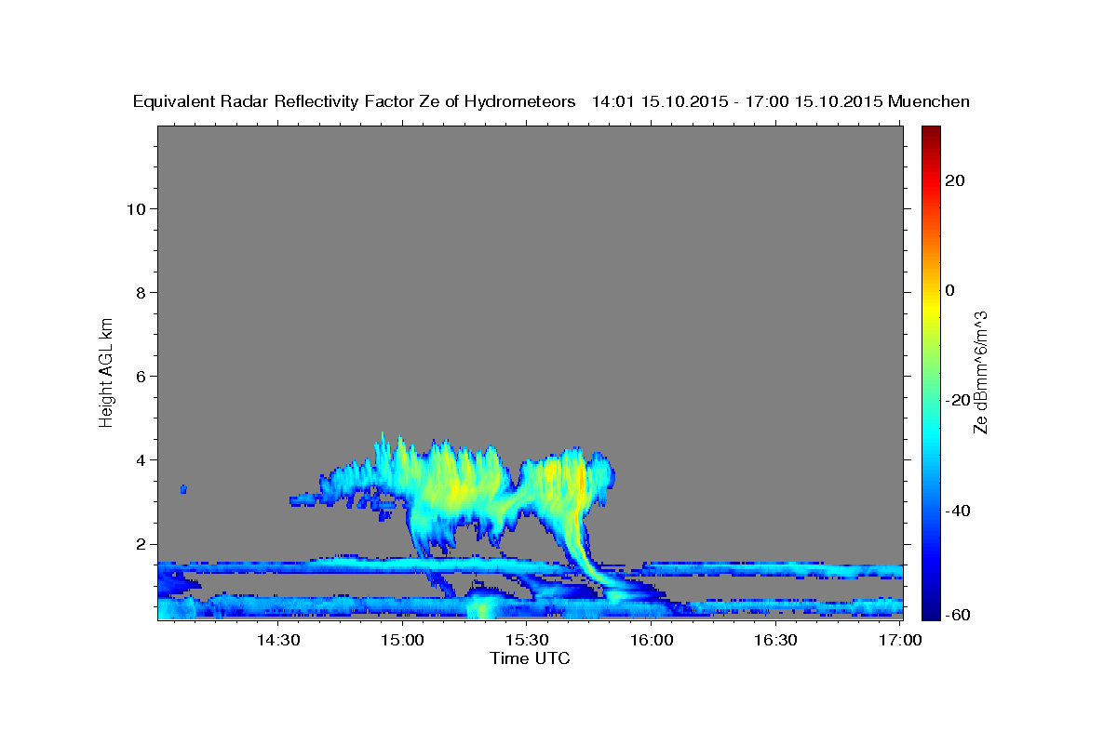The height and width of the screenshot is (744, 1117).
Task: Click the colorbar label 20
Action: click(953, 180)
